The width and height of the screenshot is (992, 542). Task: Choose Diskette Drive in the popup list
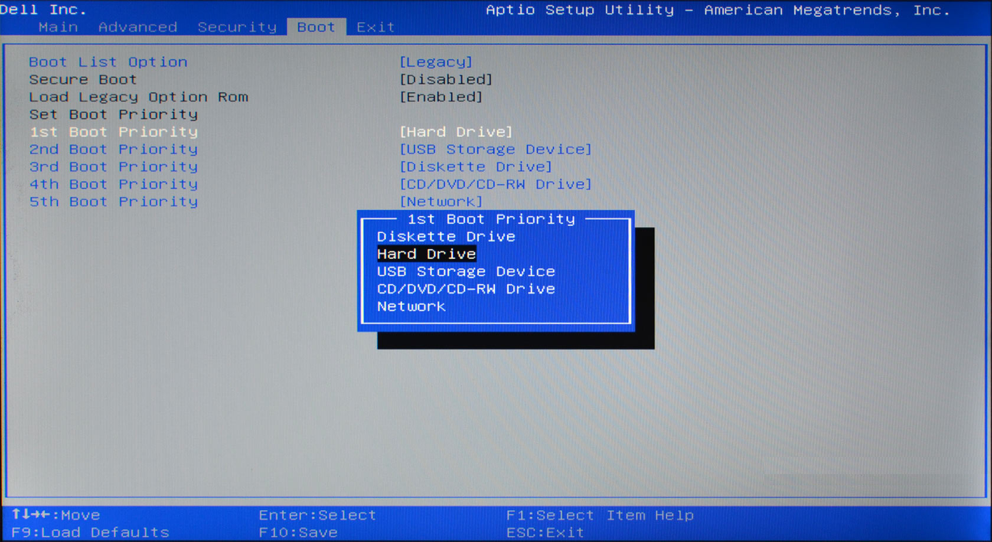coord(446,237)
